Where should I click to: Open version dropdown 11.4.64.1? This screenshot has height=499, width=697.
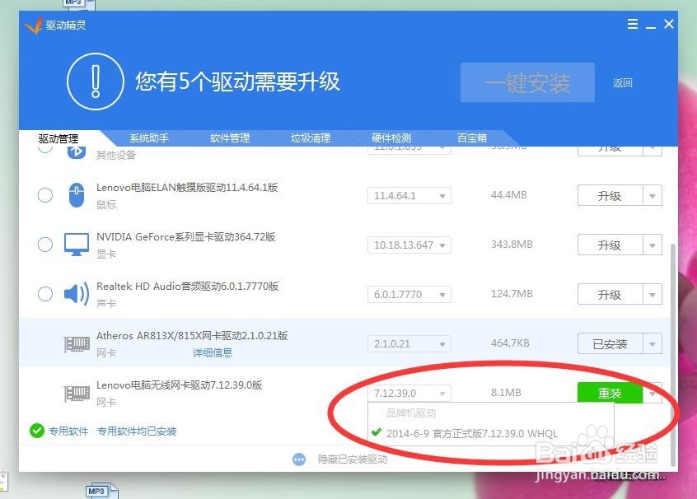[x=409, y=195]
